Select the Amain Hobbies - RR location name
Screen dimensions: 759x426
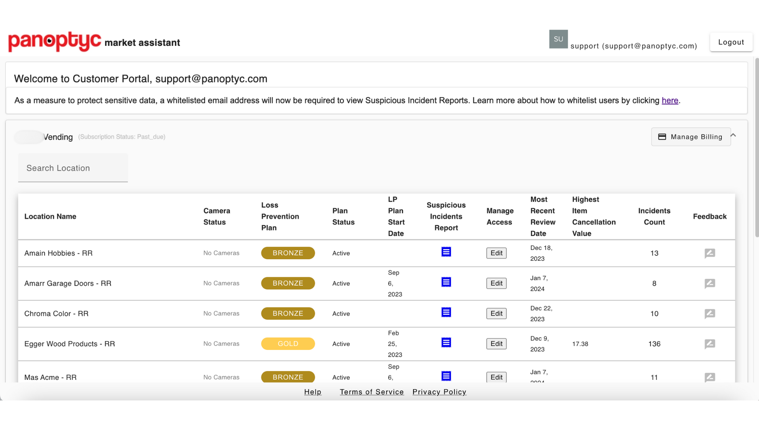59,253
